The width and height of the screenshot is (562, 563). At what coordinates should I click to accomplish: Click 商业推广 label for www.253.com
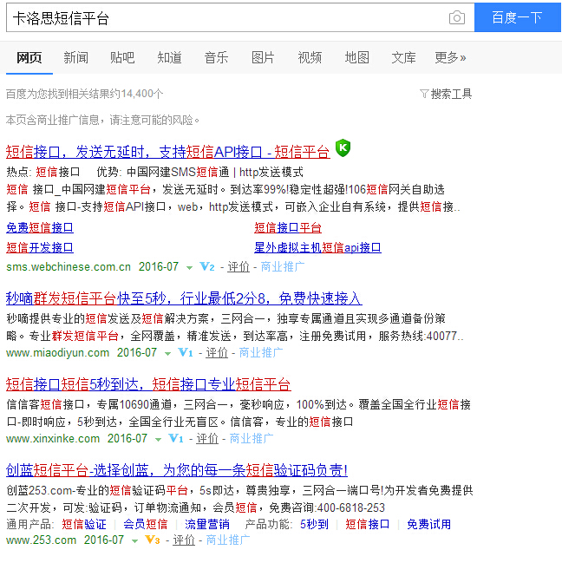tap(228, 540)
